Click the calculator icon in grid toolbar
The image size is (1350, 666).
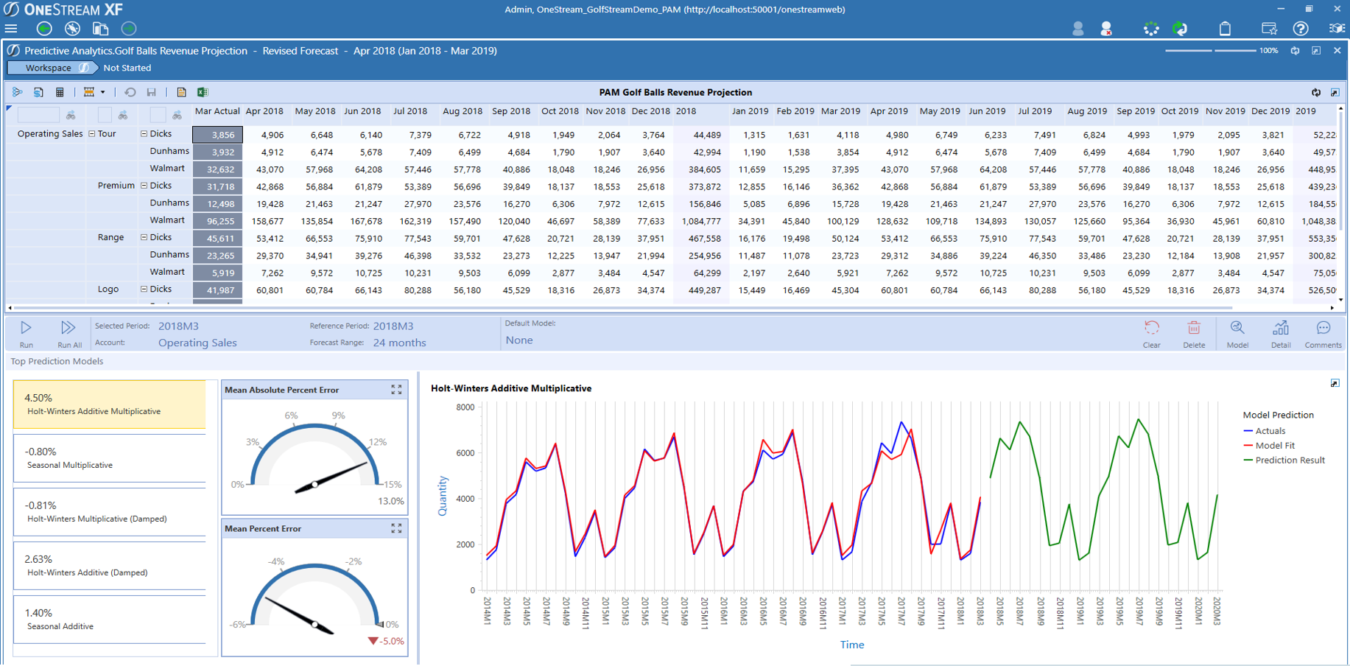click(60, 92)
